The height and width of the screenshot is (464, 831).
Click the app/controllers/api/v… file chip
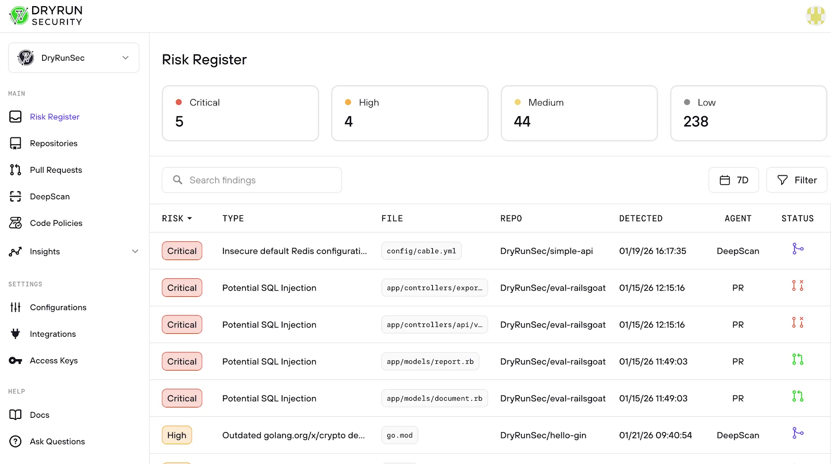coord(434,324)
